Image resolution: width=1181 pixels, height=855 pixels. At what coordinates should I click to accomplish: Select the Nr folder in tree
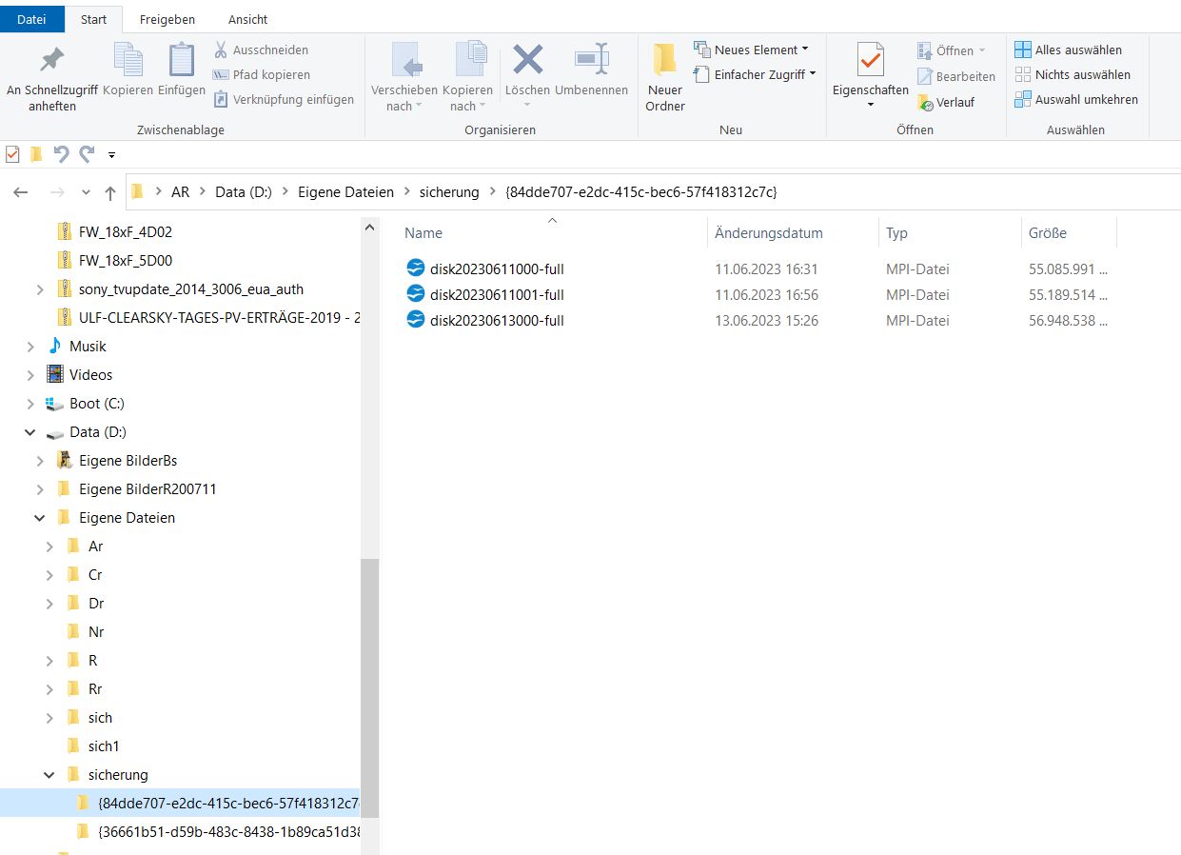(96, 632)
